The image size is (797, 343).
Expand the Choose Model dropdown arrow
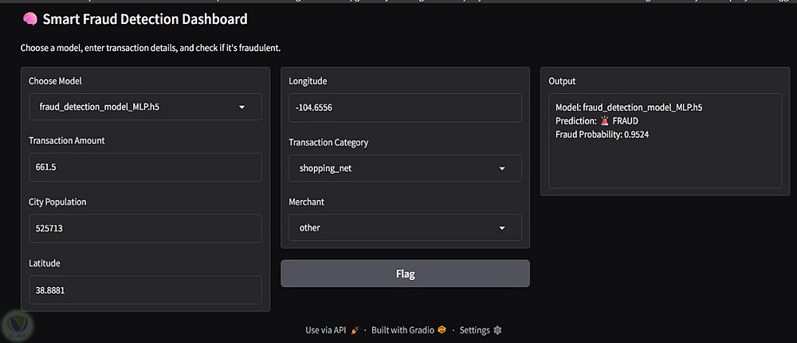[x=242, y=107]
